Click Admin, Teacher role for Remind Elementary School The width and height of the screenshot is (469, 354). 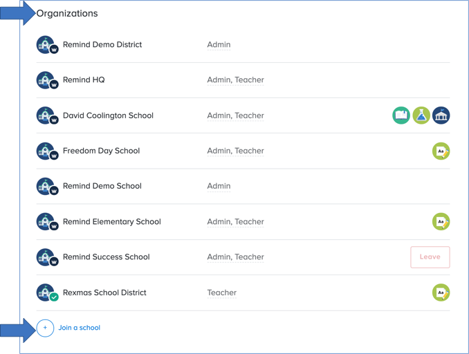coord(236,221)
